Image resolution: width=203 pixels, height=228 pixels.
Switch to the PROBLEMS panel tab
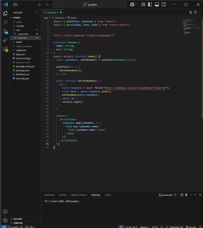click(x=49, y=195)
